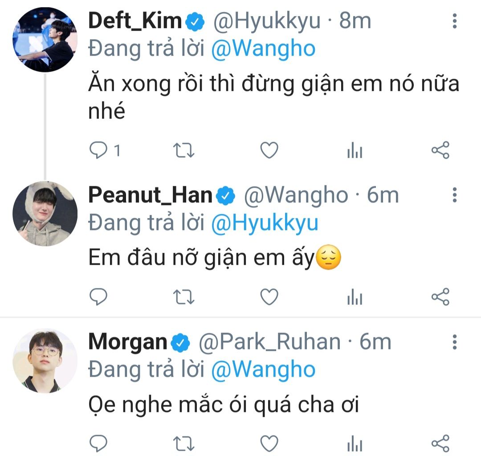View analytics on Deft_Kim's tweet
This screenshot has height=456, width=481.
point(355,152)
